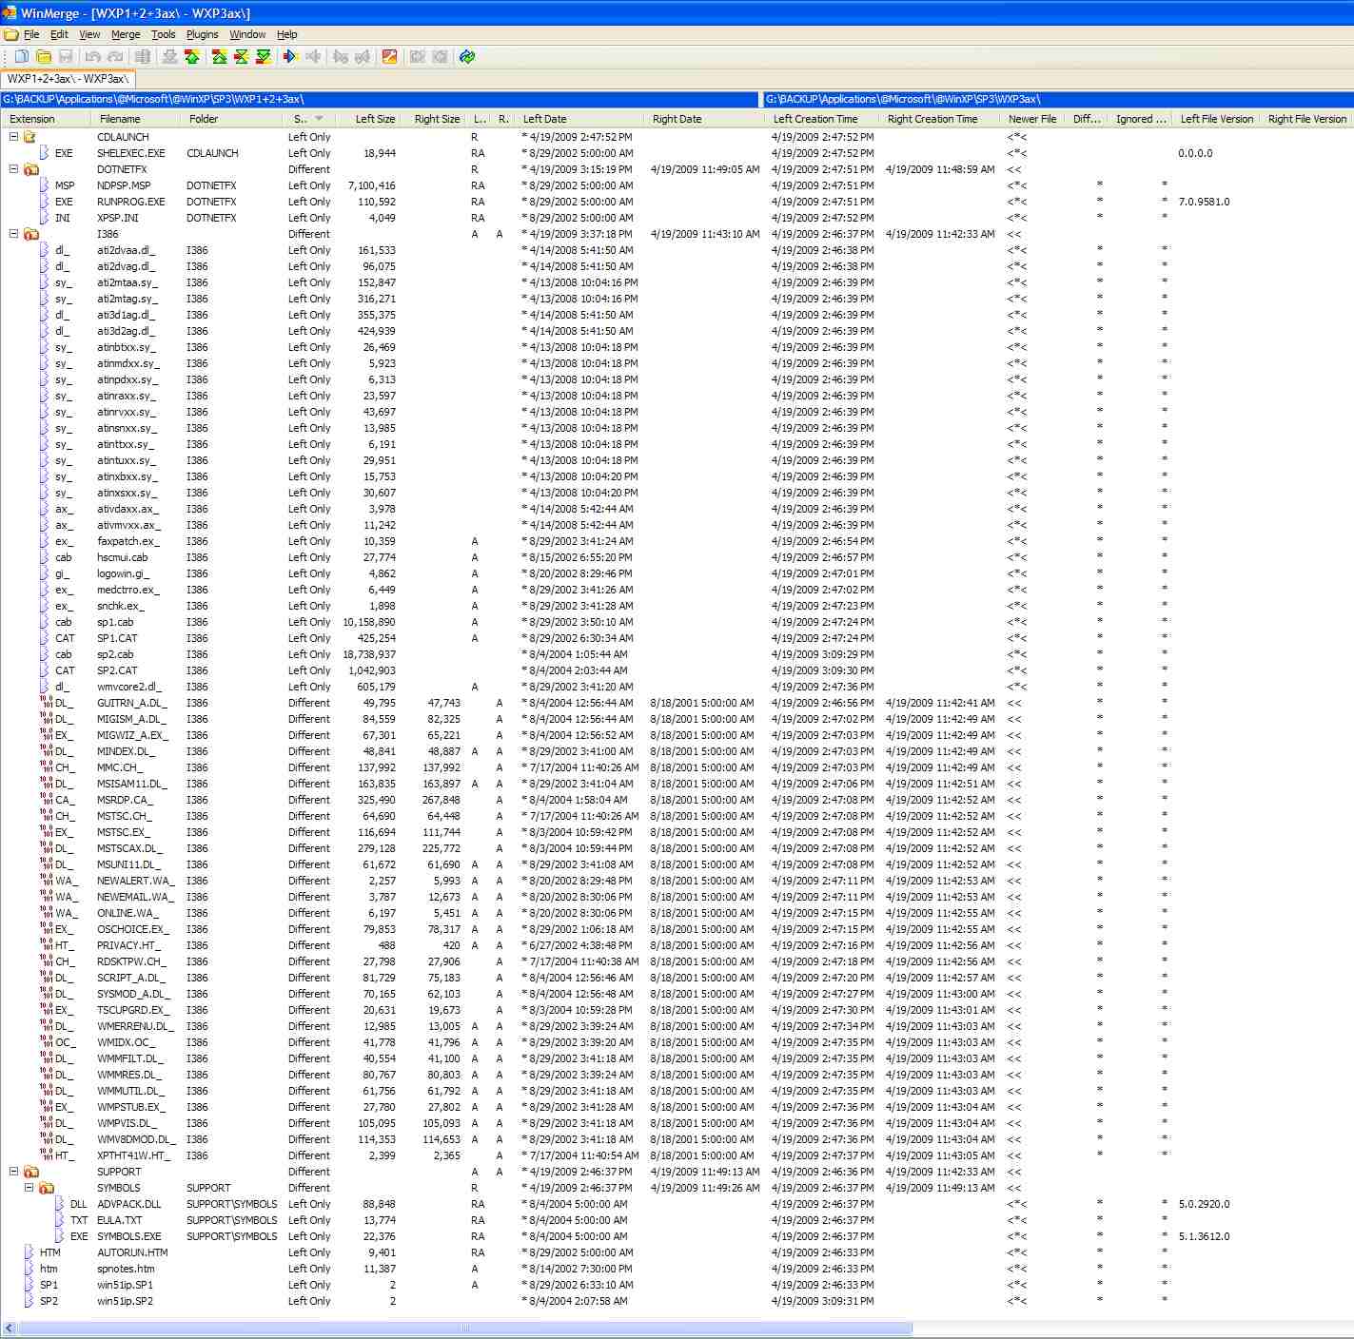Click the Undo toolbar icon
The height and width of the screenshot is (1339, 1354).
click(x=92, y=57)
